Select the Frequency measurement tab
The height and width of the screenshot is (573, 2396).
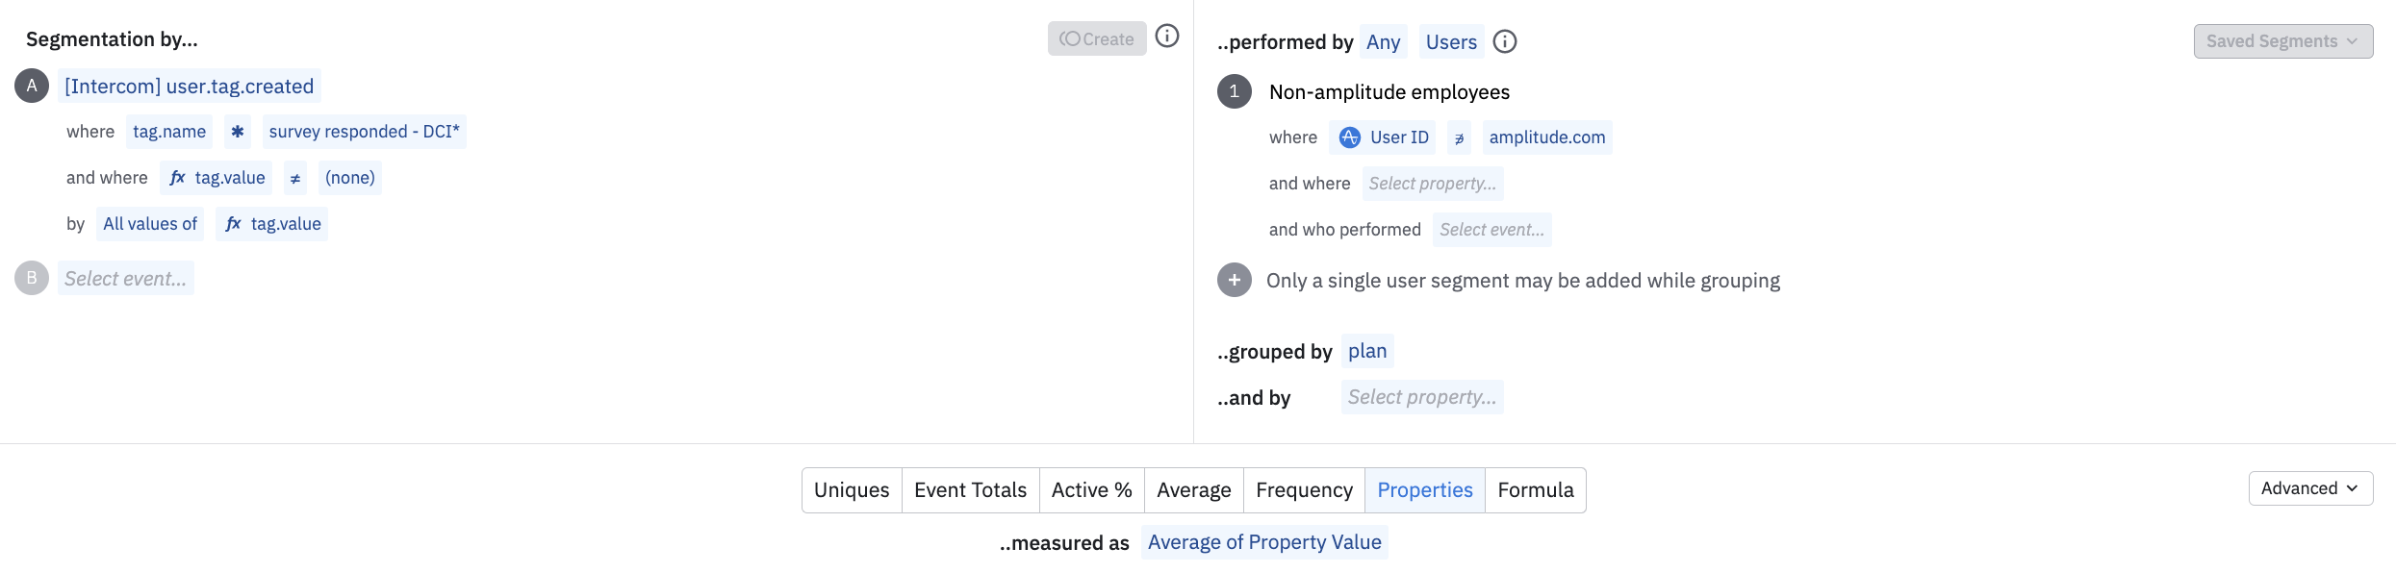(x=1303, y=490)
